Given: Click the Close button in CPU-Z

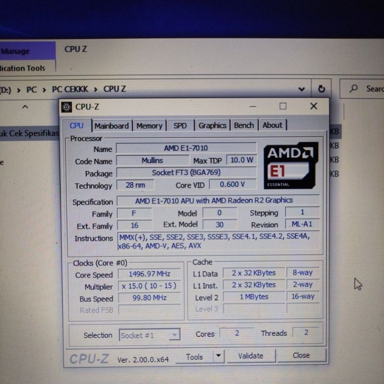Looking at the screenshot, I should tap(301, 355).
